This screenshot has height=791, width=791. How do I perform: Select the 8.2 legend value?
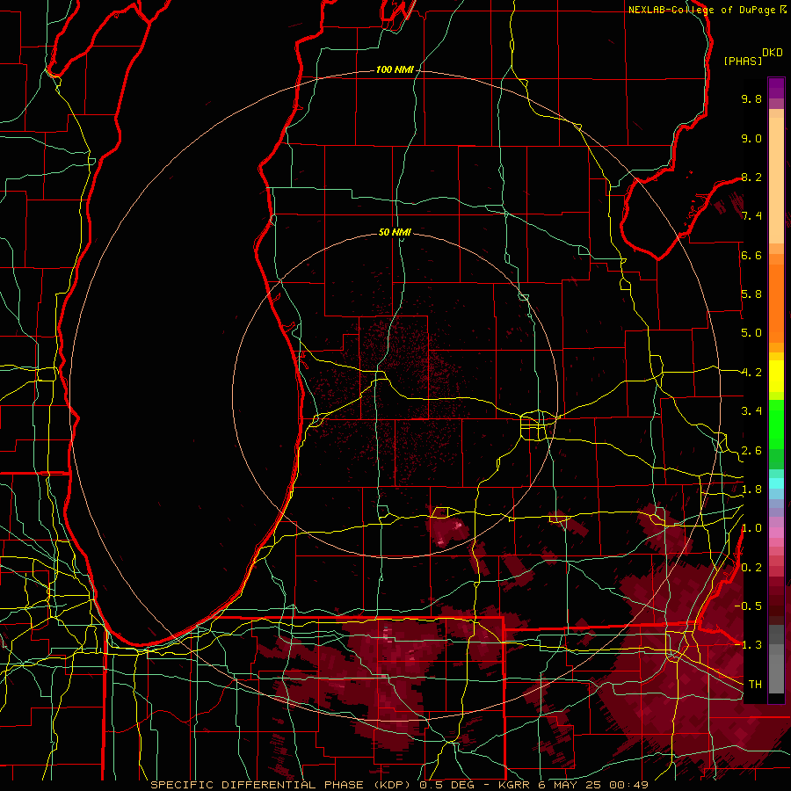click(x=751, y=177)
